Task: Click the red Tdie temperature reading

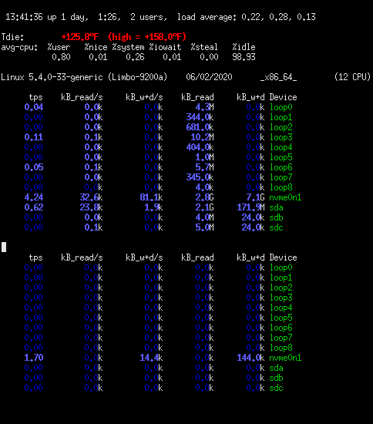Action: coord(80,37)
